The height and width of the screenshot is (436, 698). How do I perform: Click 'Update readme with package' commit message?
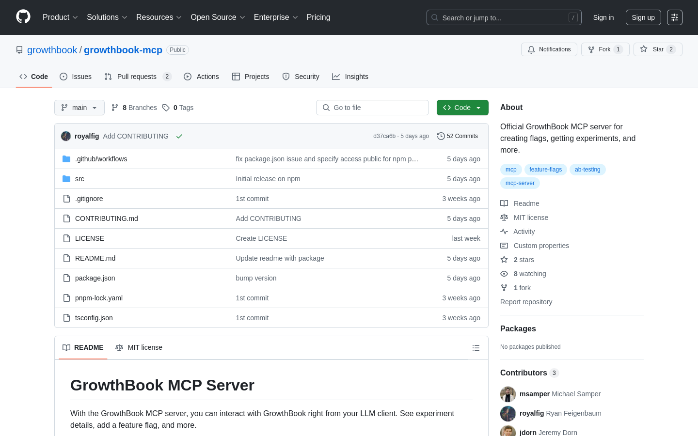(280, 258)
